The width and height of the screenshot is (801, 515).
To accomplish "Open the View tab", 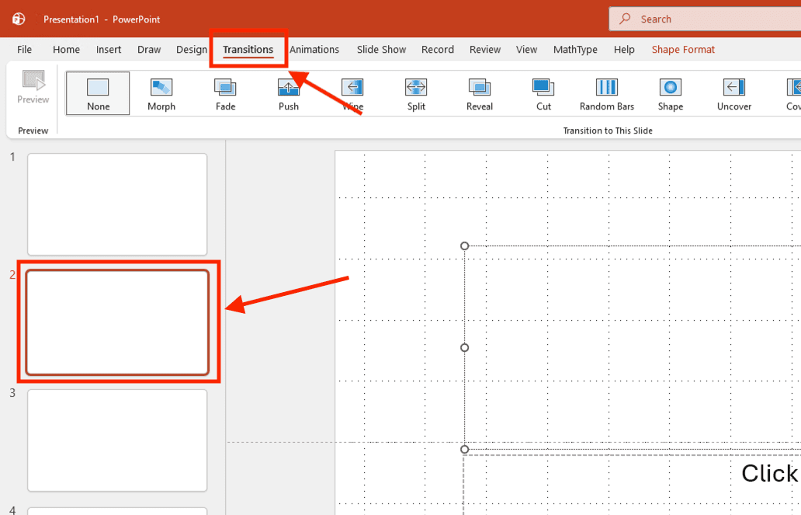I will (x=526, y=50).
